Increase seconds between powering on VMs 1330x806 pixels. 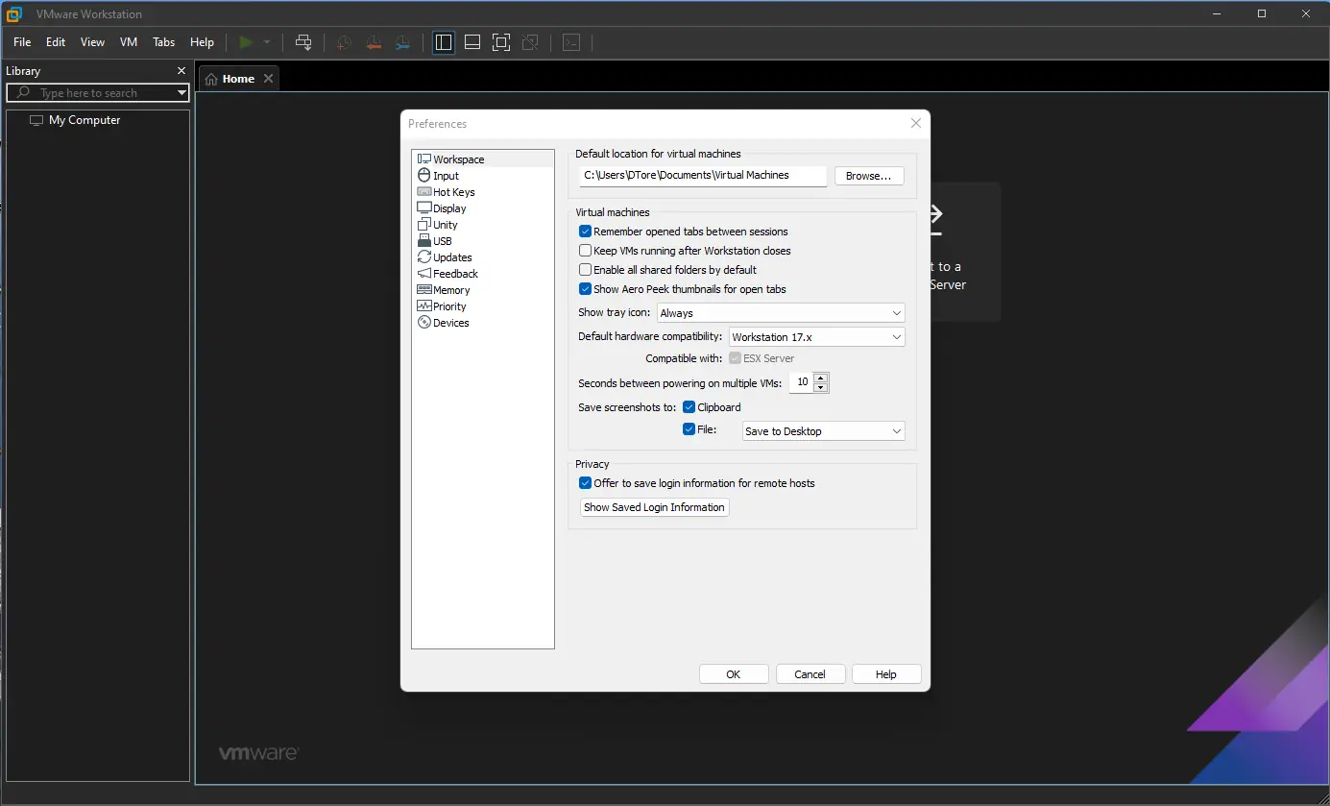[820, 378]
